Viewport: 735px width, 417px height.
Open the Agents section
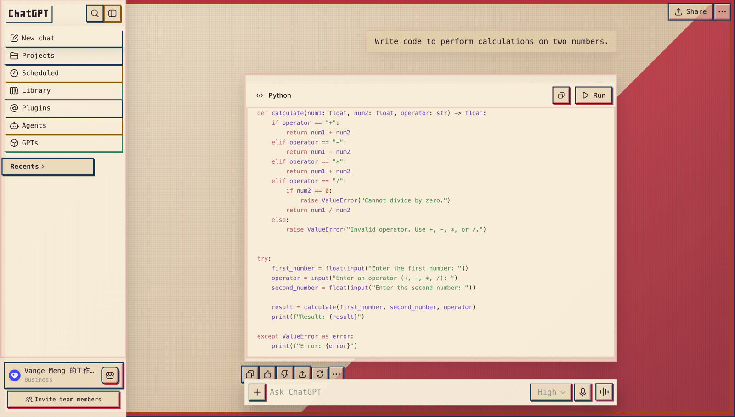[x=63, y=125]
